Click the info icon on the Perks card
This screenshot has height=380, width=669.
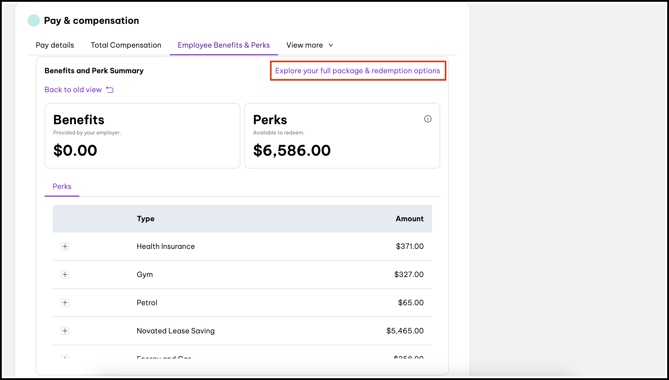(x=427, y=119)
